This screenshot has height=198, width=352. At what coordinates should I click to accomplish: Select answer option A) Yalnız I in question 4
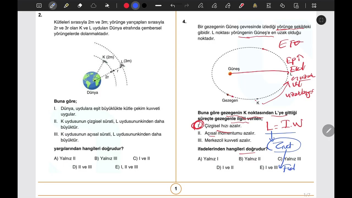click(208, 159)
